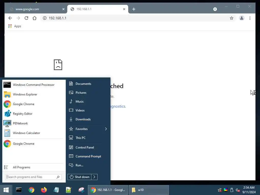Open the blue notebook icon in taskbar
Viewport: 260px width, 195px height.
point(56,190)
